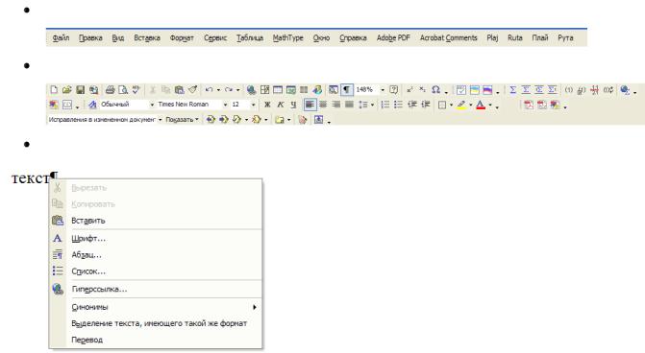Click the reject change icon in review toolbar
Screen dimensions: 645x353
[x=257, y=120]
